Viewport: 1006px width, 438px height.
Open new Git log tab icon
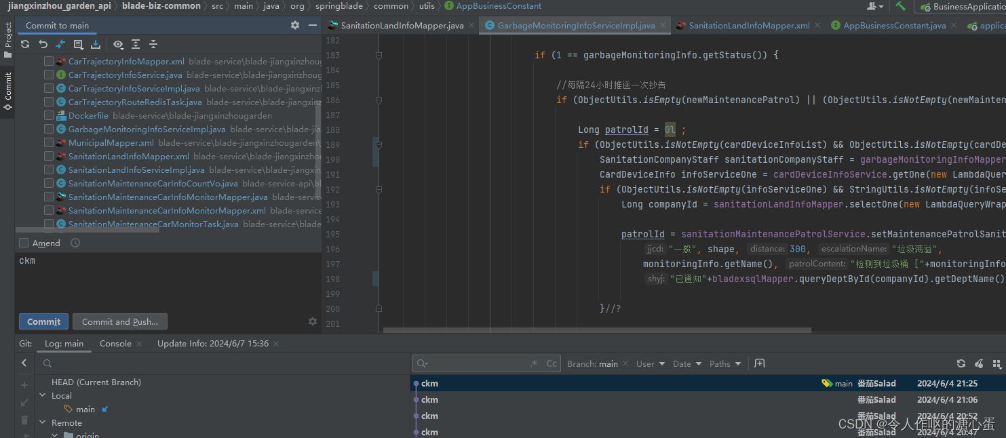(760, 363)
